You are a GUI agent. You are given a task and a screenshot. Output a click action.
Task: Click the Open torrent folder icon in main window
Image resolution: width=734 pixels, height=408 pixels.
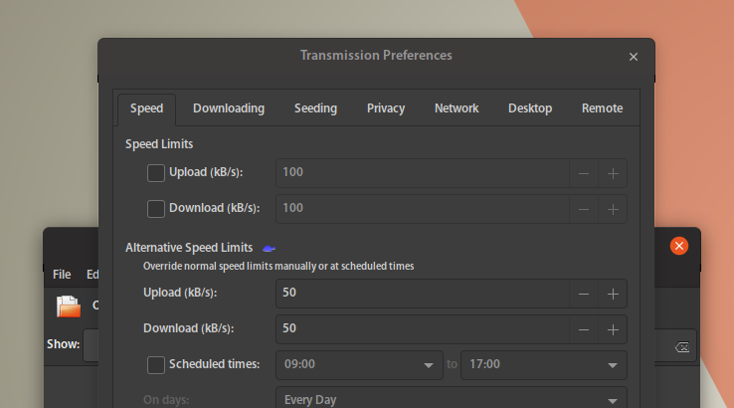click(x=69, y=306)
